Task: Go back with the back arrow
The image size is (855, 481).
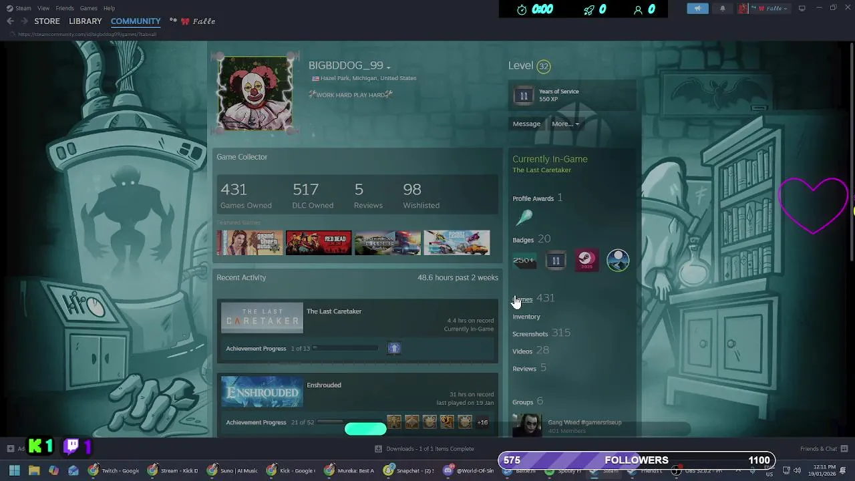Action: [x=10, y=21]
